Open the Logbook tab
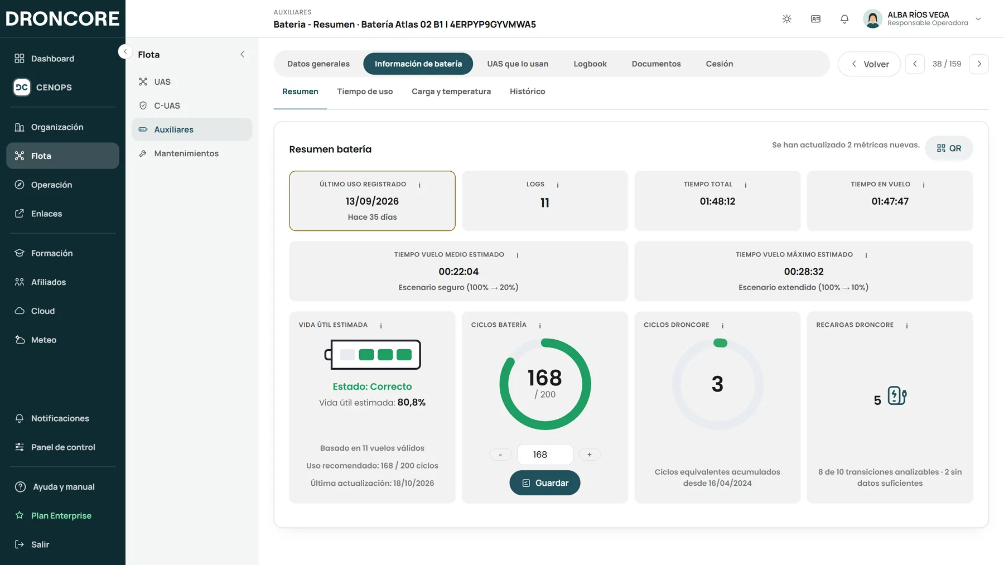 [590, 64]
